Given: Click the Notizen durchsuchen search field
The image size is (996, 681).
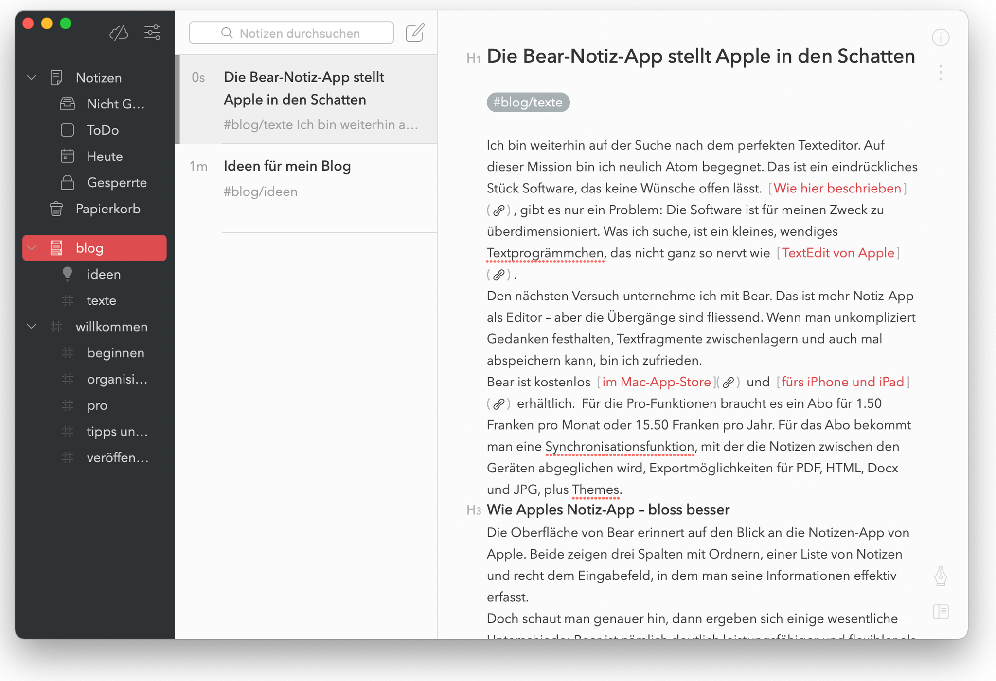Looking at the screenshot, I should point(291,33).
